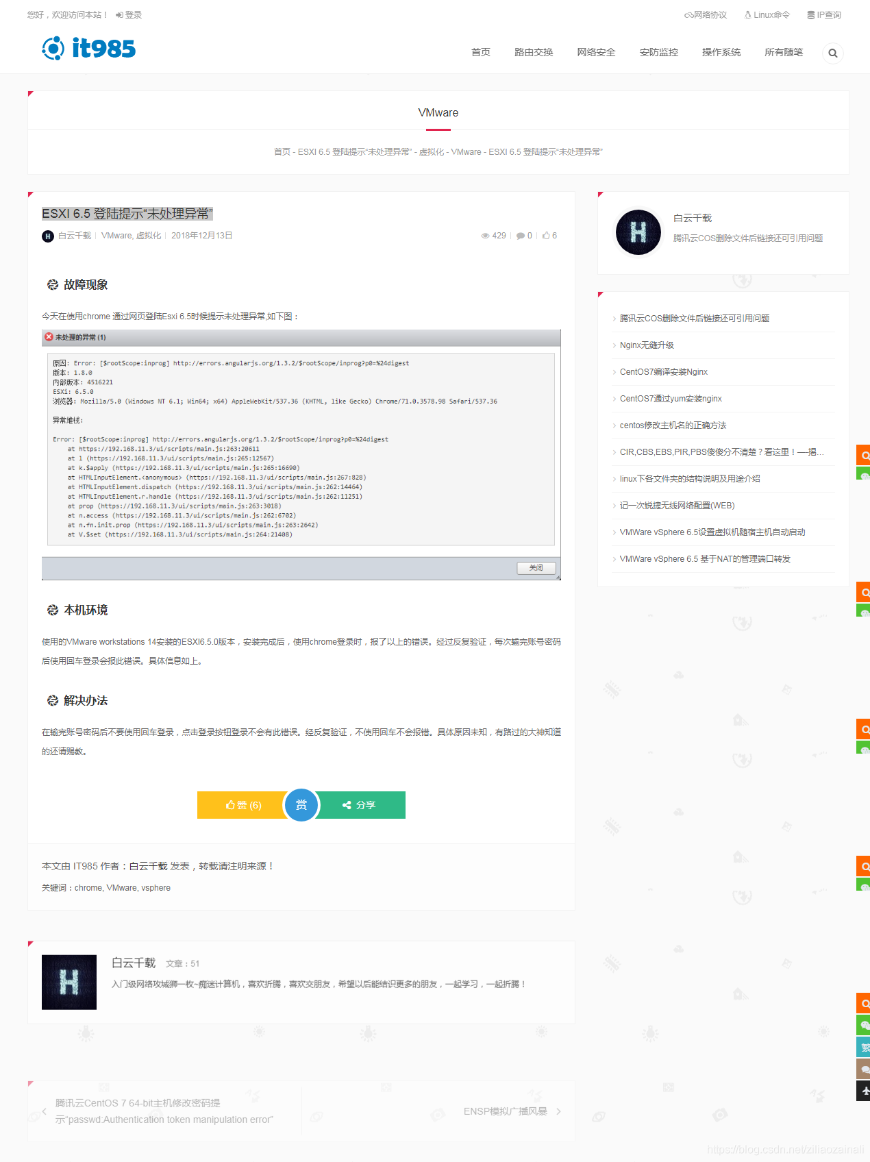Click the large author avatar in the bio box
870x1162 pixels.
coord(69,982)
